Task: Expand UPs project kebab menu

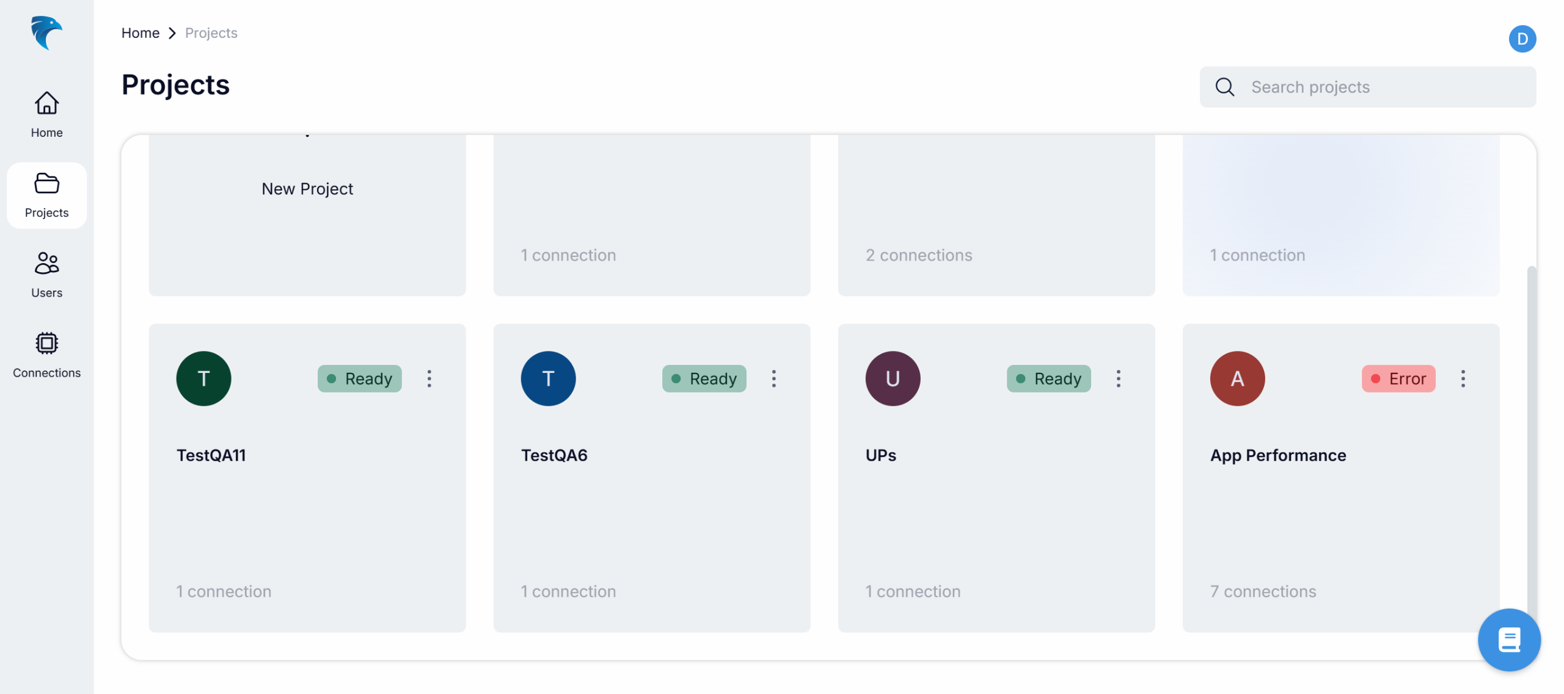Action: tap(1119, 378)
